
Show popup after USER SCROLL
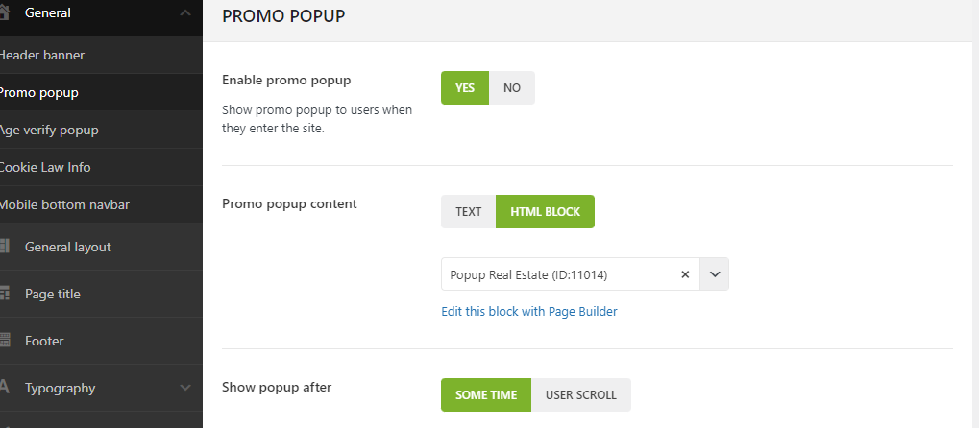click(580, 394)
